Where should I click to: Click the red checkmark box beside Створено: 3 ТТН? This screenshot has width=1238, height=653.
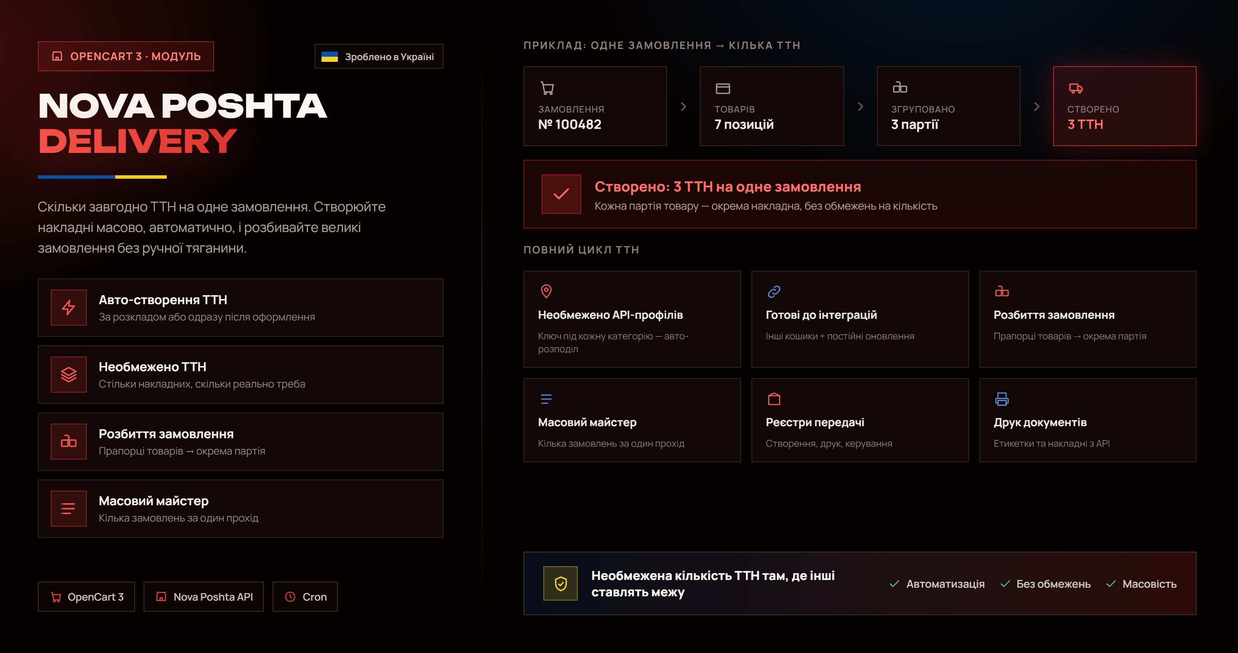561,194
